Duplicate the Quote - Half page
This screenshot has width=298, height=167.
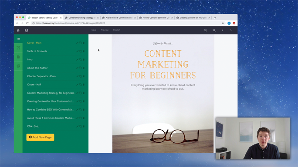click(x=81, y=85)
